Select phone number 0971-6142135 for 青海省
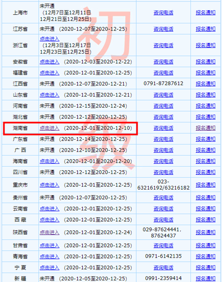222x282 pixels. (x=163, y=256)
